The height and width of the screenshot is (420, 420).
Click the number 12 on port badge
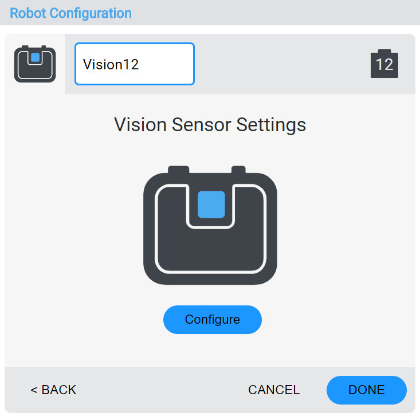point(384,65)
